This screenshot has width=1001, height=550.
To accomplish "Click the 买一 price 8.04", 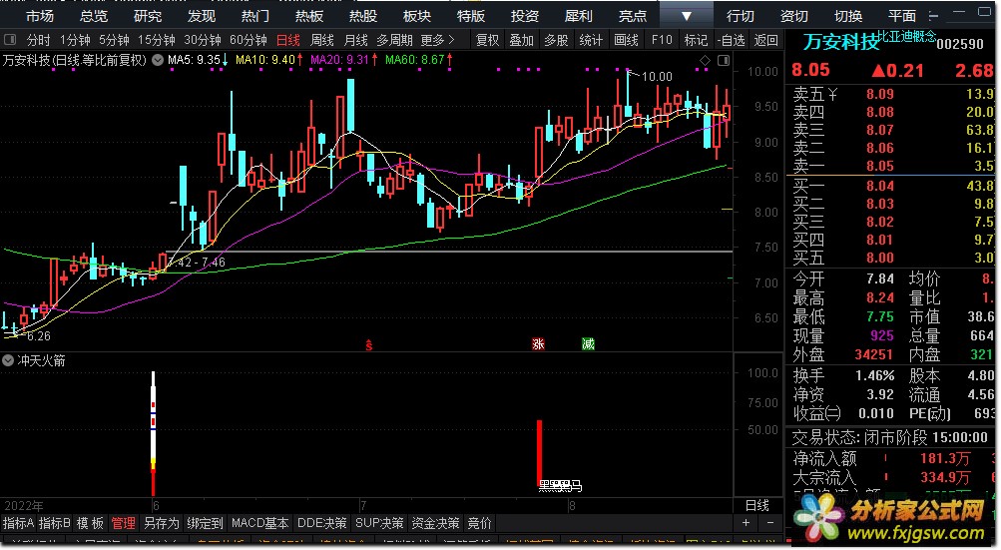I will (x=879, y=186).
